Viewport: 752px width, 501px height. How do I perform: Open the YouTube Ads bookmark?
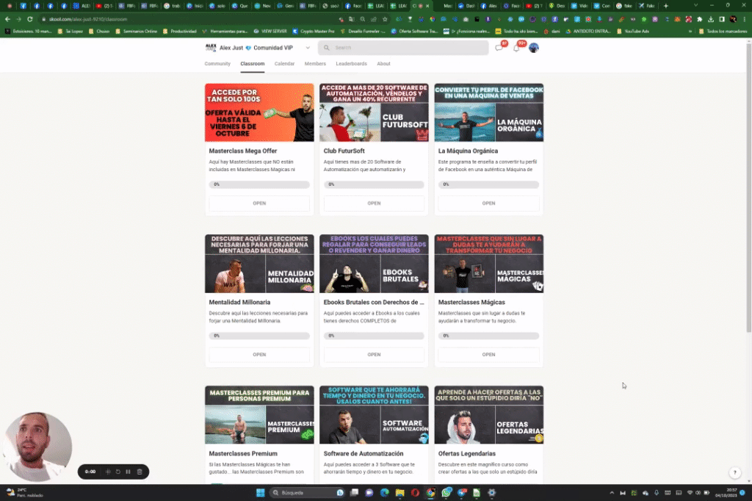pos(632,31)
